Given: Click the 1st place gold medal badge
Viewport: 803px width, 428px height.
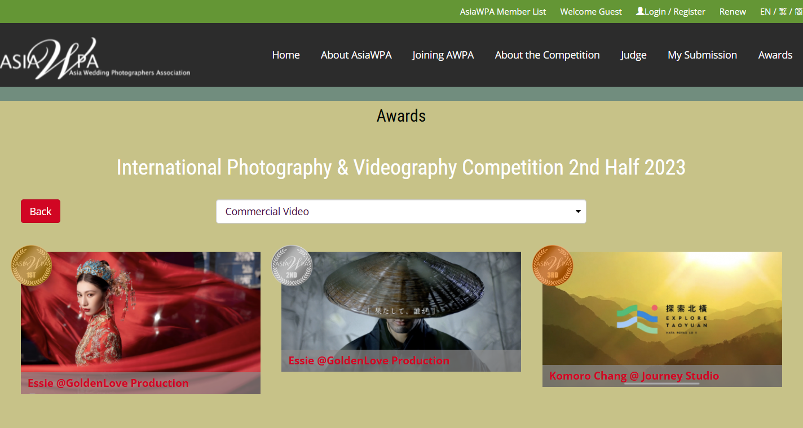Looking at the screenshot, I should click(32, 265).
